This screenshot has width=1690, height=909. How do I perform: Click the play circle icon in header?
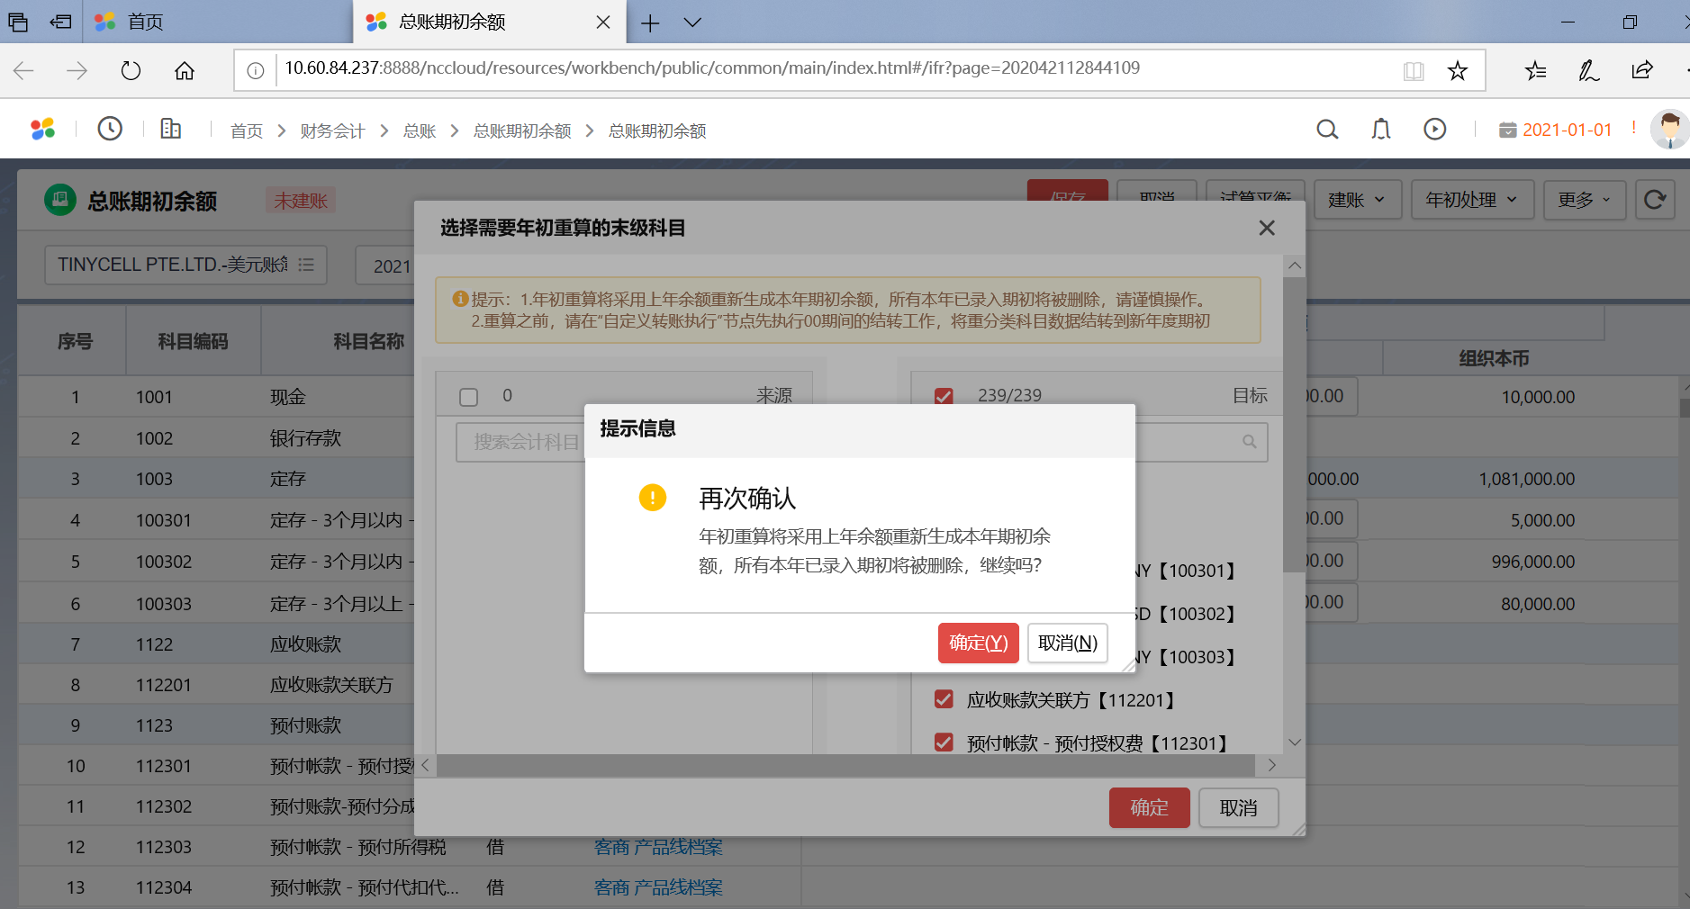tap(1434, 130)
